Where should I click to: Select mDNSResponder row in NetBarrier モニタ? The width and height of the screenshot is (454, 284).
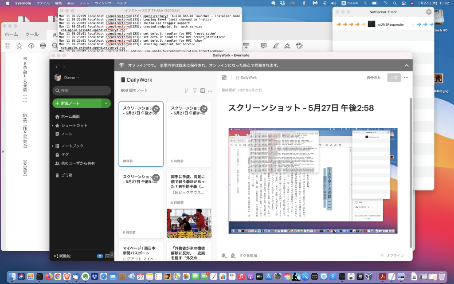pos(383,24)
